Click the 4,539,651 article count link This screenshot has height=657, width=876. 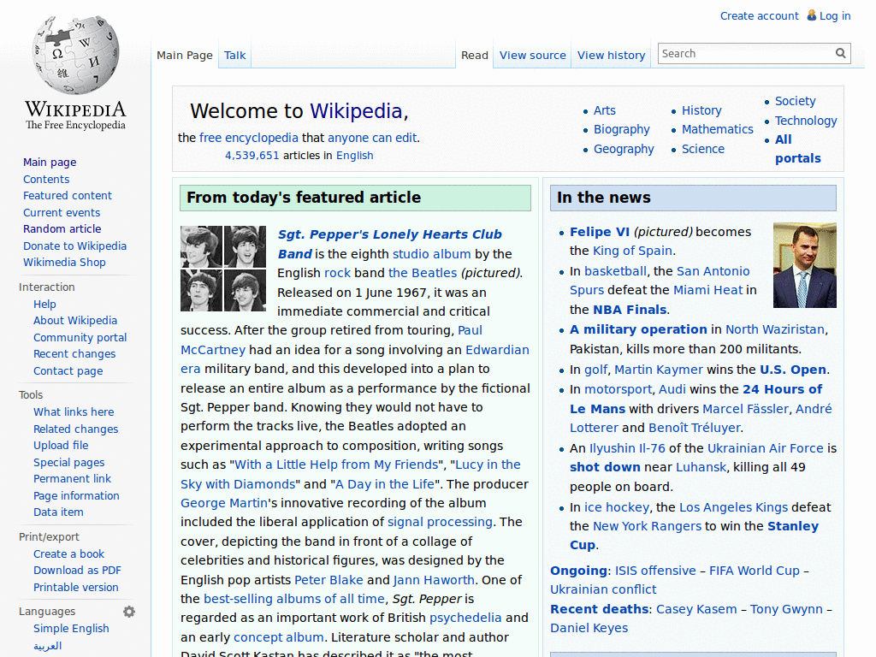(252, 156)
